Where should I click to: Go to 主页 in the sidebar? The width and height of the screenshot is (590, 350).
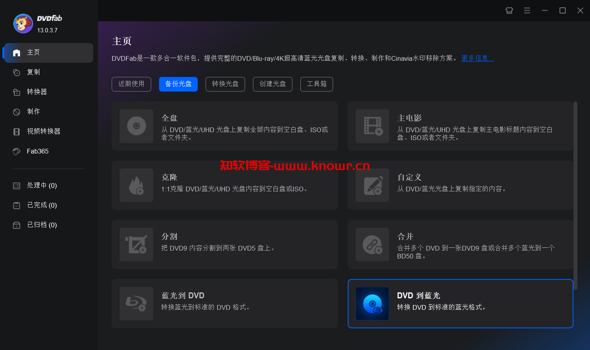pos(48,53)
